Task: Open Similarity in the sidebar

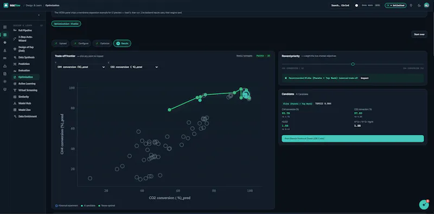Action: pyautogui.click(x=23, y=97)
